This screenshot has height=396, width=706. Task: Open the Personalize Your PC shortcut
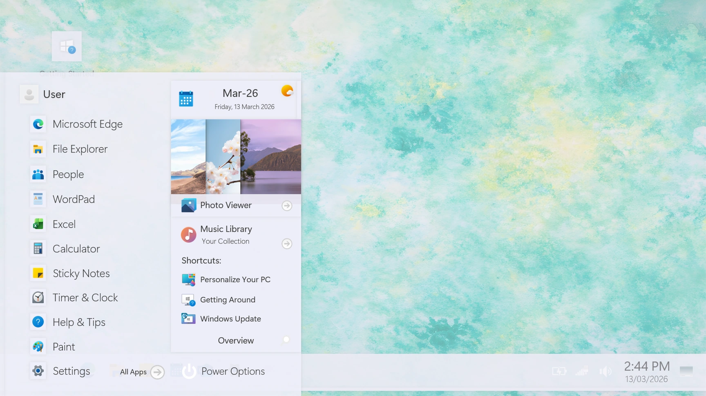point(226,280)
